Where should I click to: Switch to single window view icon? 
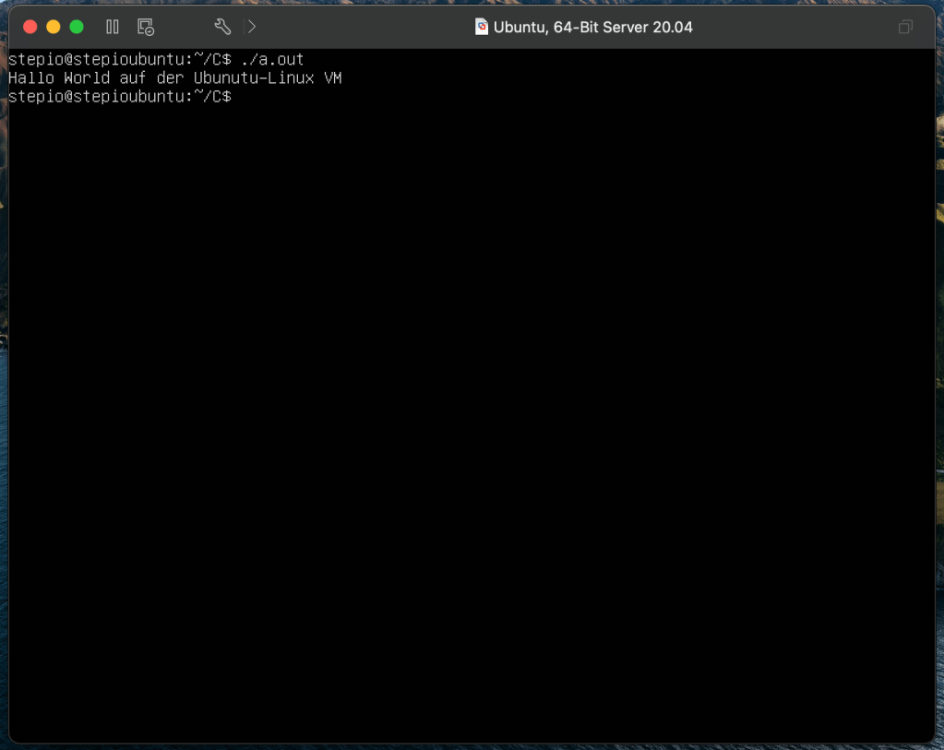(905, 28)
